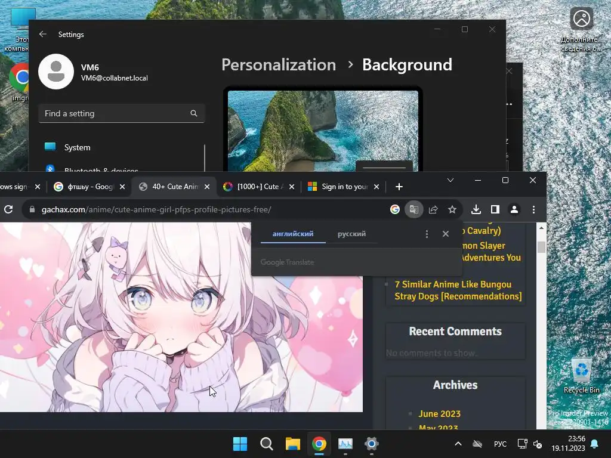Close the '40+ Cute Anim' tab
The width and height of the screenshot is (611, 458).
pyautogui.click(x=207, y=187)
